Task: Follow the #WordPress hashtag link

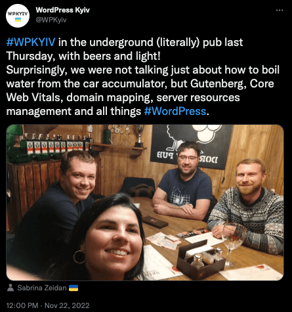Action: (175, 111)
